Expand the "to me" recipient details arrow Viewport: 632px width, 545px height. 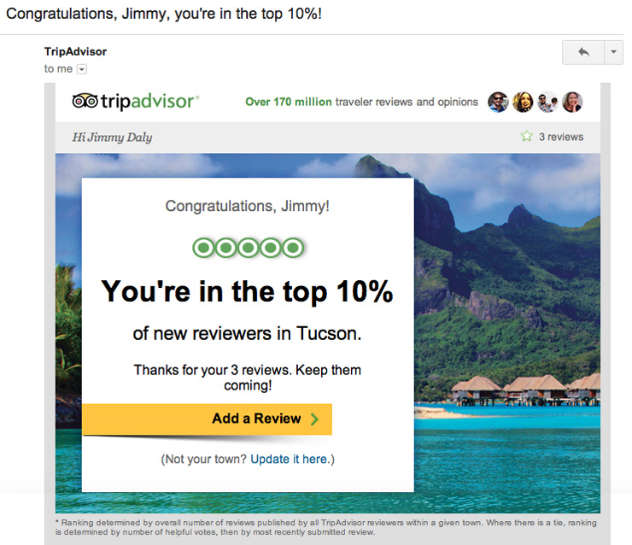(82, 69)
